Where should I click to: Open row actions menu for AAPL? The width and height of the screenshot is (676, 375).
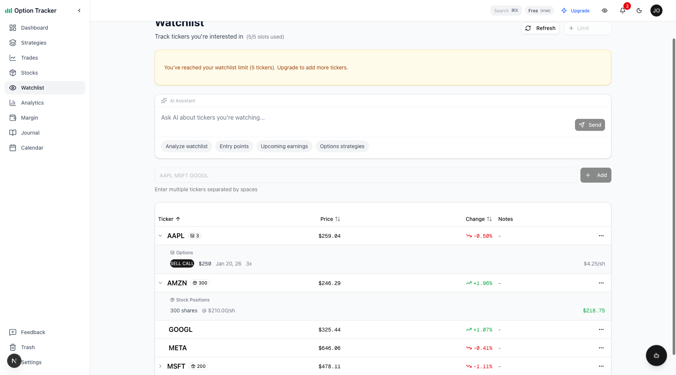pos(601,236)
